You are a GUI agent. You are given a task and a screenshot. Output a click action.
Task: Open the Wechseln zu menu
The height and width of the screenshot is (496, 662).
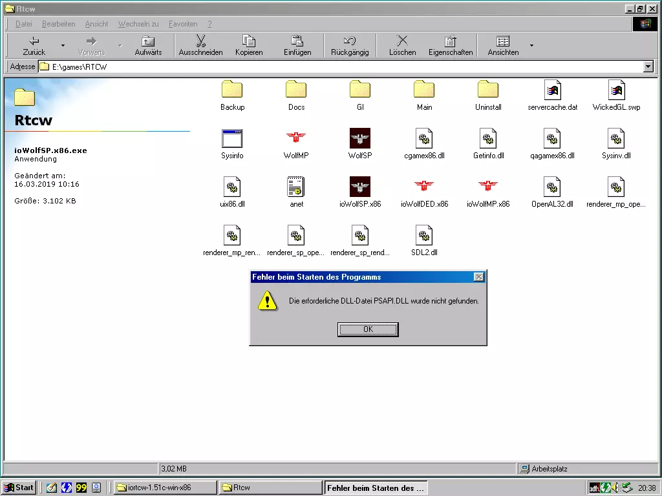point(138,24)
